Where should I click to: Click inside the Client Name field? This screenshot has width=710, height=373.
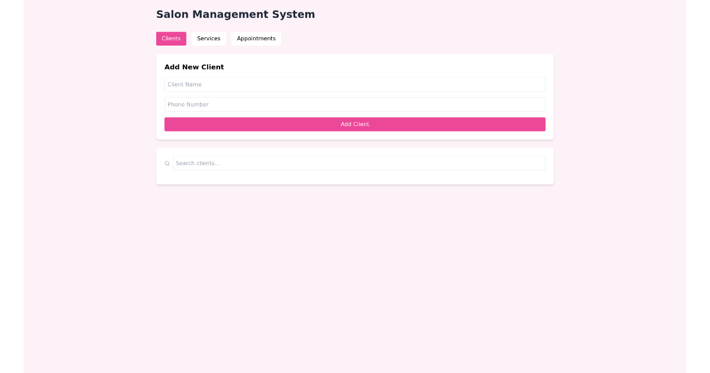(x=355, y=84)
